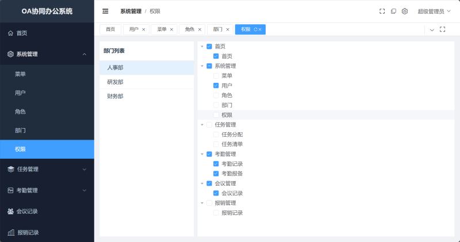Select the highlighted 权限 sidebar item
460x242 pixels.
coord(47,149)
